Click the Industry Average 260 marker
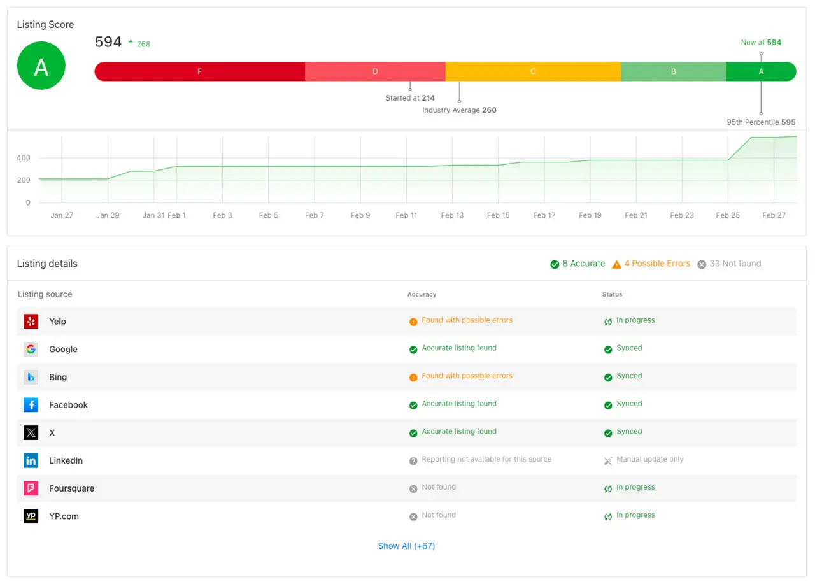Screen dimensions: 815x582 coord(459,110)
